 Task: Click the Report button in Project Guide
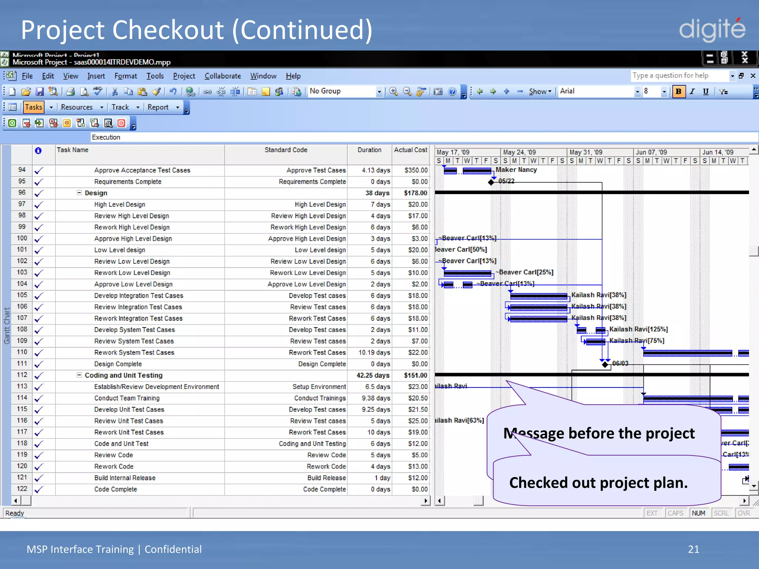pos(158,107)
